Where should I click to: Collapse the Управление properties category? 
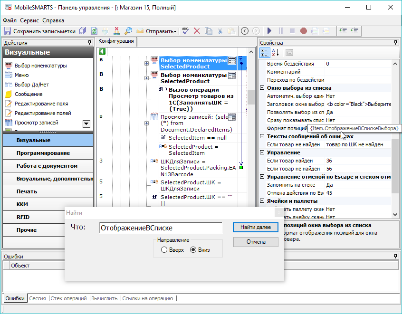tap(262, 152)
